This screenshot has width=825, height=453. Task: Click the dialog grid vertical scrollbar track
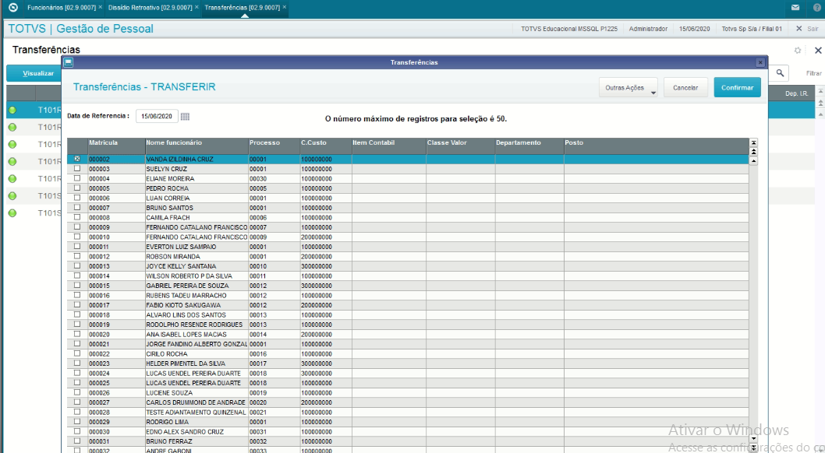pos(753,299)
